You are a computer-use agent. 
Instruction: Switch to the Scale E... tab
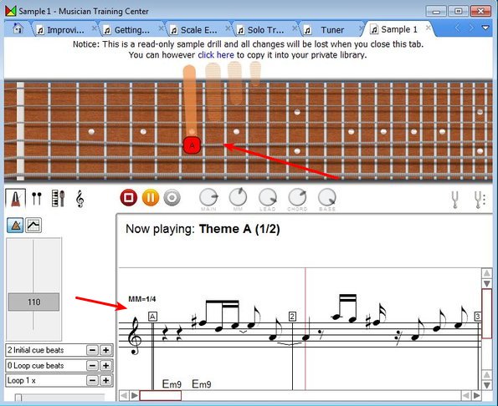click(x=199, y=30)
